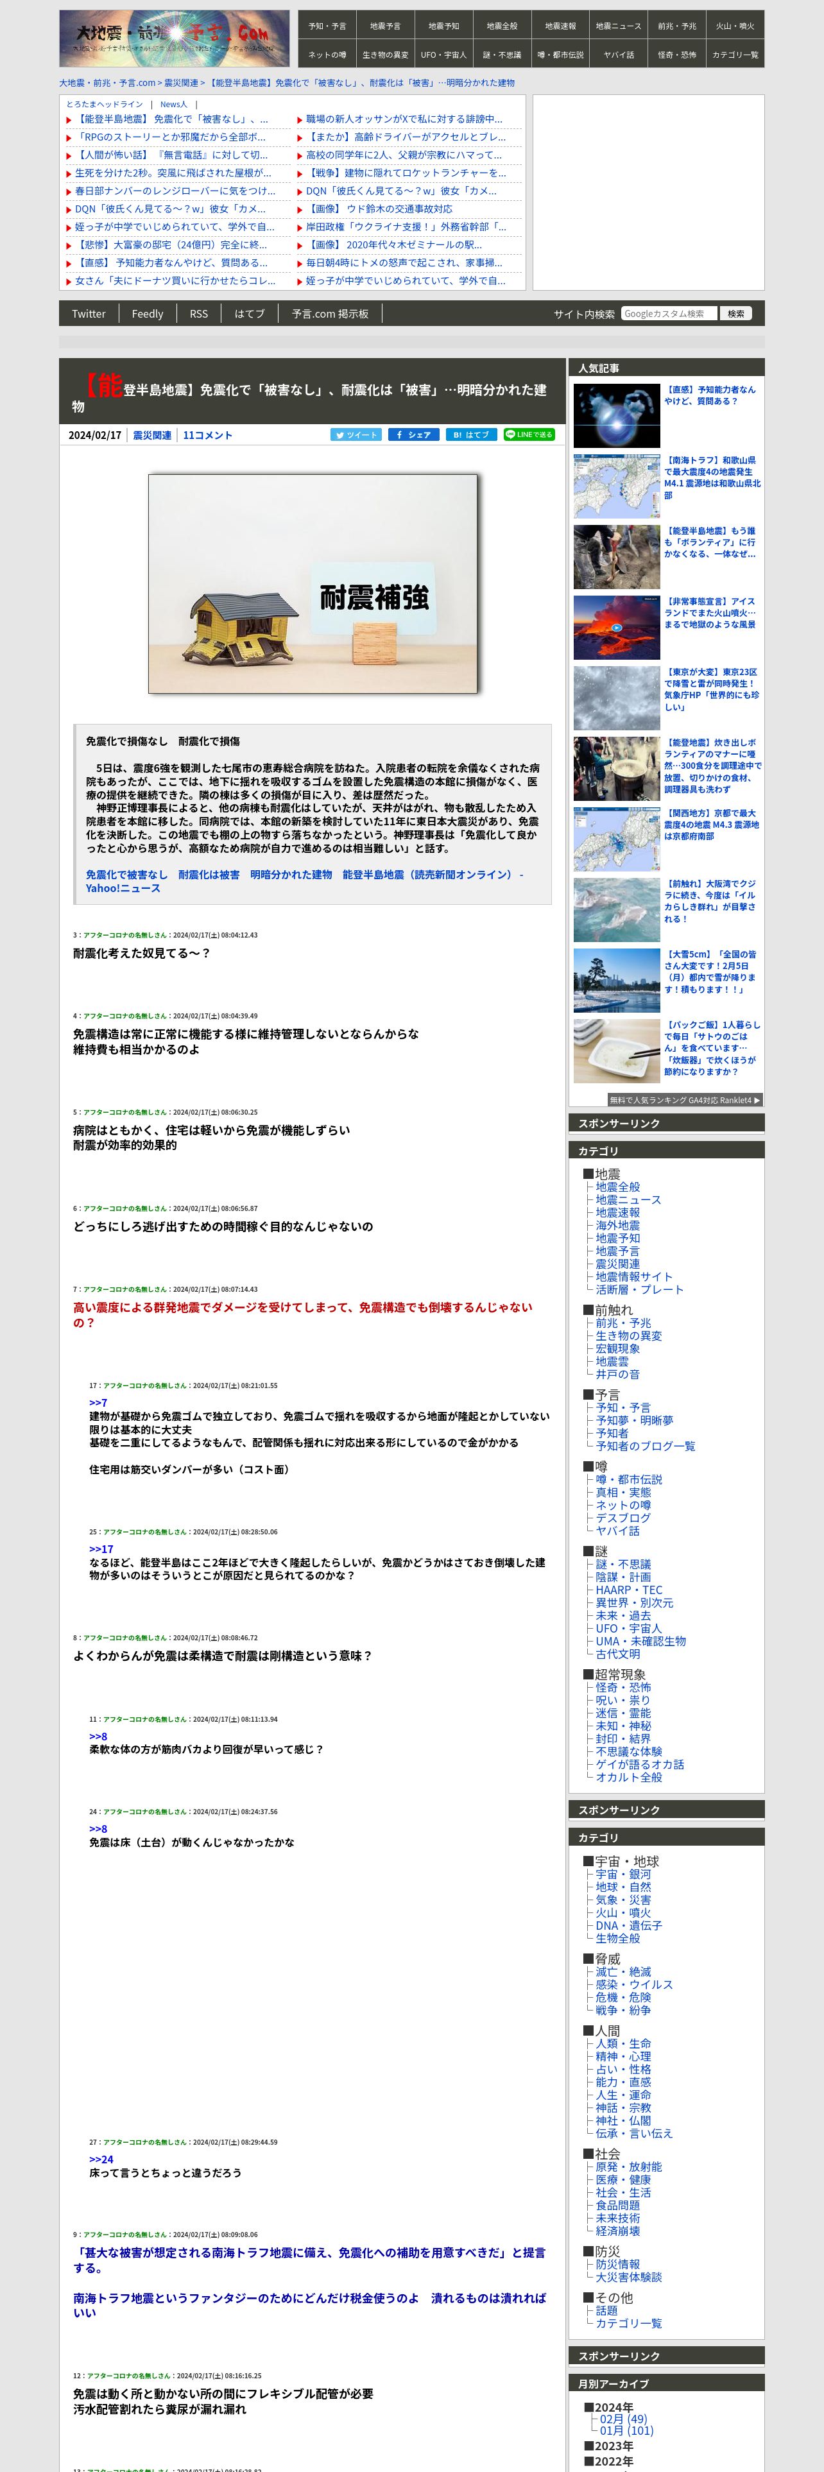
Task: Select 火山・噴火 in the 宇宙・地球 tree
Action: tap(624, 1912)
